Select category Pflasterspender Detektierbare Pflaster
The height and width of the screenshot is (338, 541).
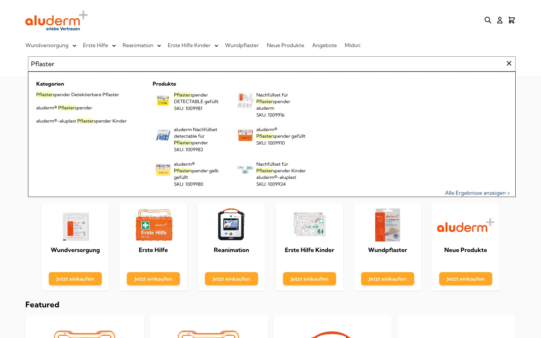tap(77, 95)
